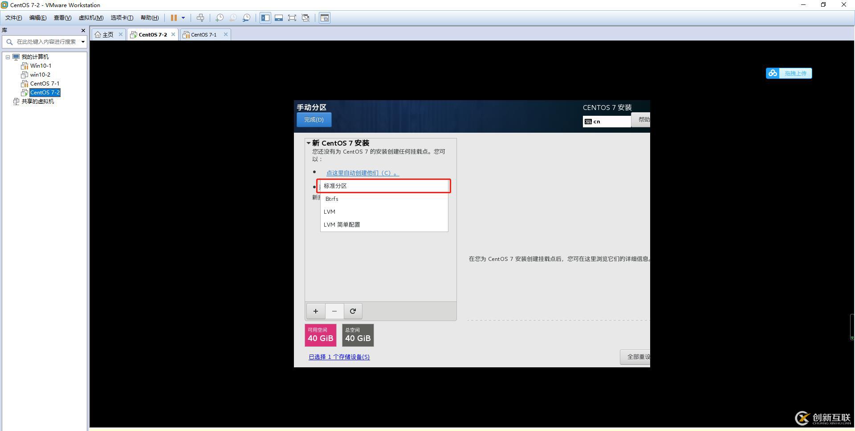
Task: Open the 虚拟机(M) menu
Action: pos(91,18)
